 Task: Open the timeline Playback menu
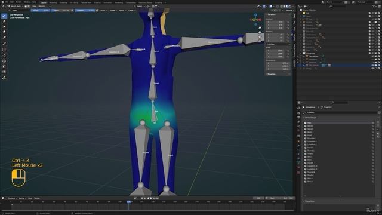[12, 198]
